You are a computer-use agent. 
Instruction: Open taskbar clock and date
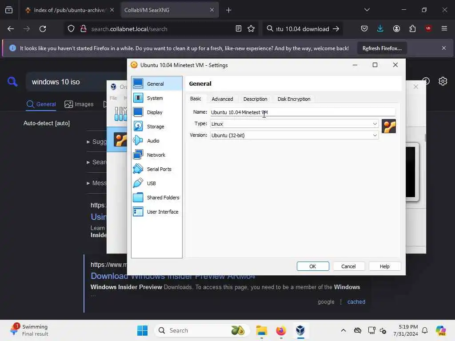[x=406, y=330]
